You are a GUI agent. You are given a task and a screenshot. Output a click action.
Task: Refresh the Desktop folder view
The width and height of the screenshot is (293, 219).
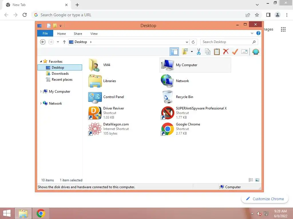coord(193,42)
